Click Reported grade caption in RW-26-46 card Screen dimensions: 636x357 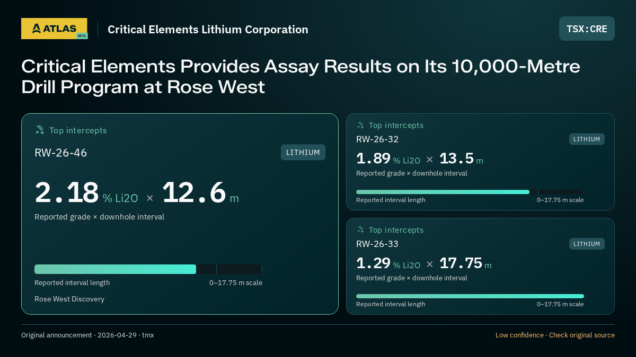coord(99,217)
